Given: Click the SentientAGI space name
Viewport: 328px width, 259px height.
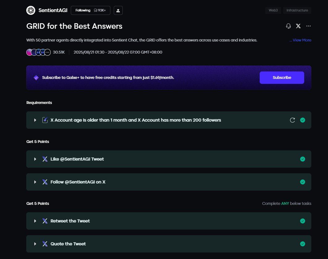Looking at the screenshot, I should [x=53, y=10].
